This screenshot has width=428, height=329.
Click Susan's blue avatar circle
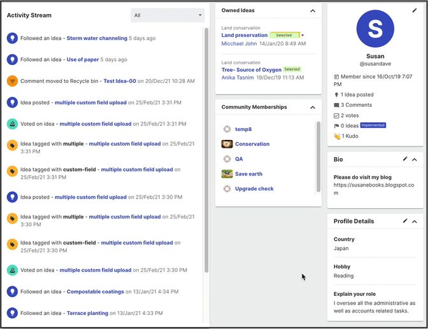click(375, 29)
